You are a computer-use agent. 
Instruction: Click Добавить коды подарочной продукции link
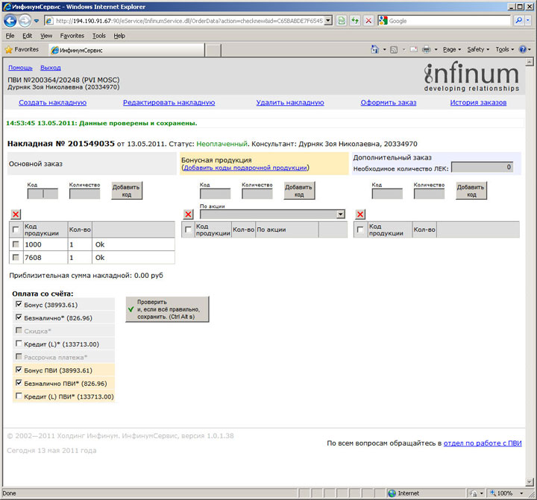(245, 168)
